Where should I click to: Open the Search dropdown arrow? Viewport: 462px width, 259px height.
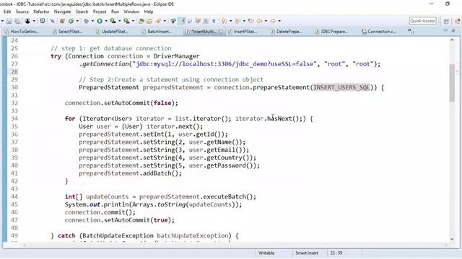[165, 21]
